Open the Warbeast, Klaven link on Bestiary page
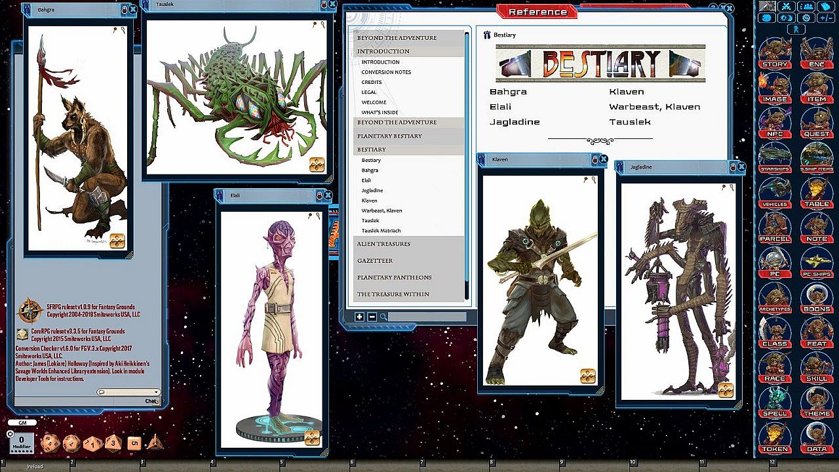The width and height of the screenshot is (839, 472). click(655, 107)
